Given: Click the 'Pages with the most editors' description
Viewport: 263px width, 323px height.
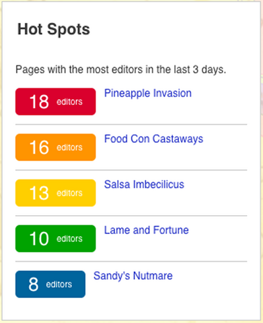Looking at the screenshot, I should (x=120, y=69).
